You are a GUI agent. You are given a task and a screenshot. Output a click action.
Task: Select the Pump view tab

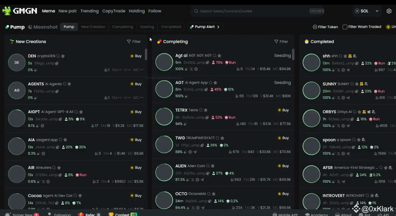(69, 27)
